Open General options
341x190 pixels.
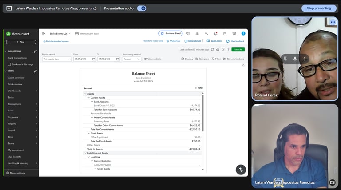(234, 59)
